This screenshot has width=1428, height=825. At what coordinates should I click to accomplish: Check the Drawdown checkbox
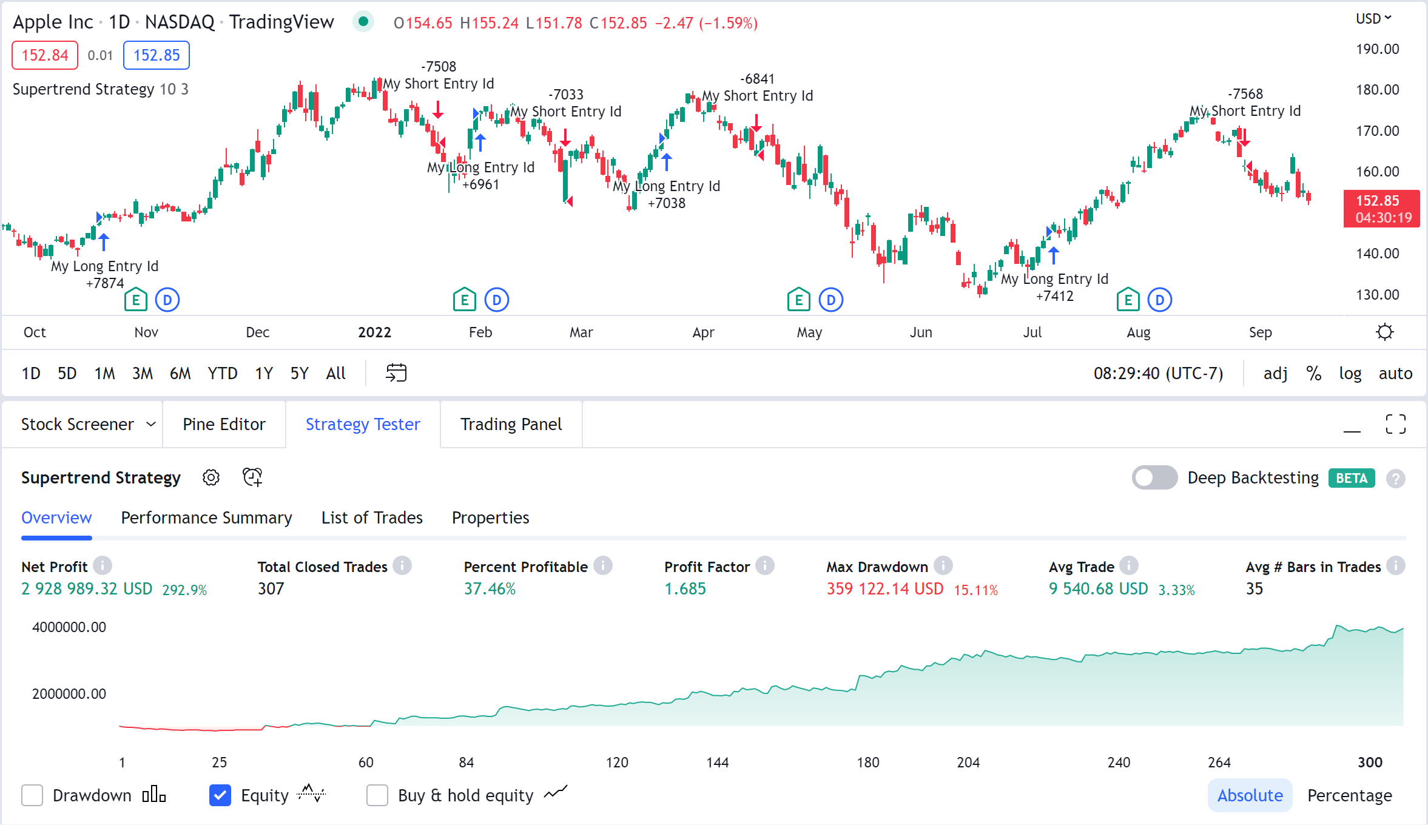(x=32, y=795)
